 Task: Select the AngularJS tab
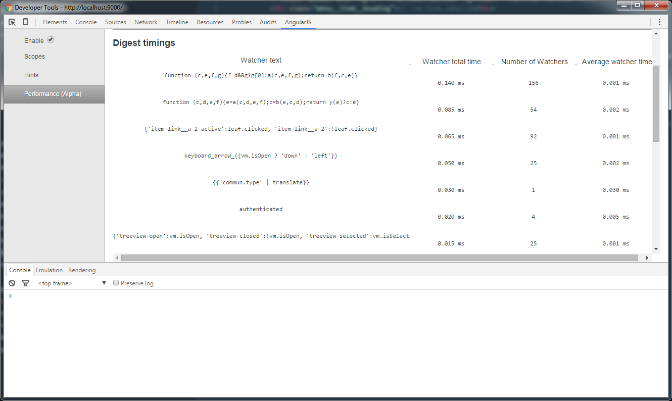pyautogui.click(x=299, y=22)
